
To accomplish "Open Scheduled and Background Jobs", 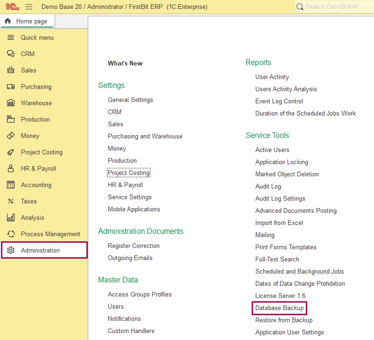I will [x=300, y=271].
